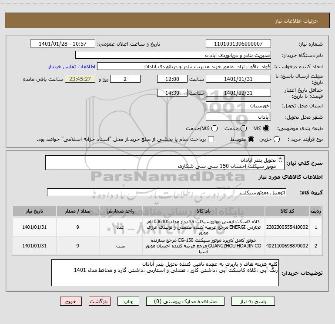Click the response deadline time 12:00 field
The image size is (335, 324).
[172, 79]
